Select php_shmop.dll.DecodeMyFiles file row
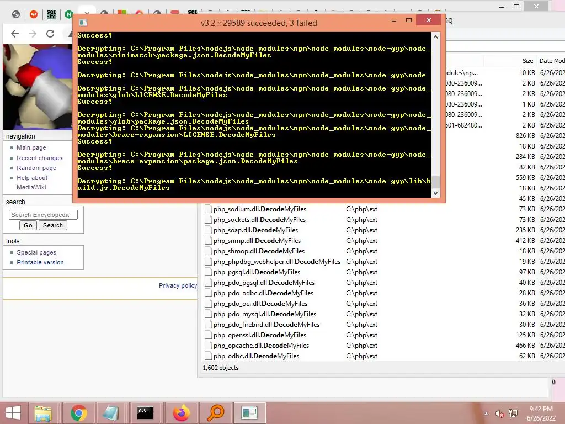565x424 pixels. [383, 251]
